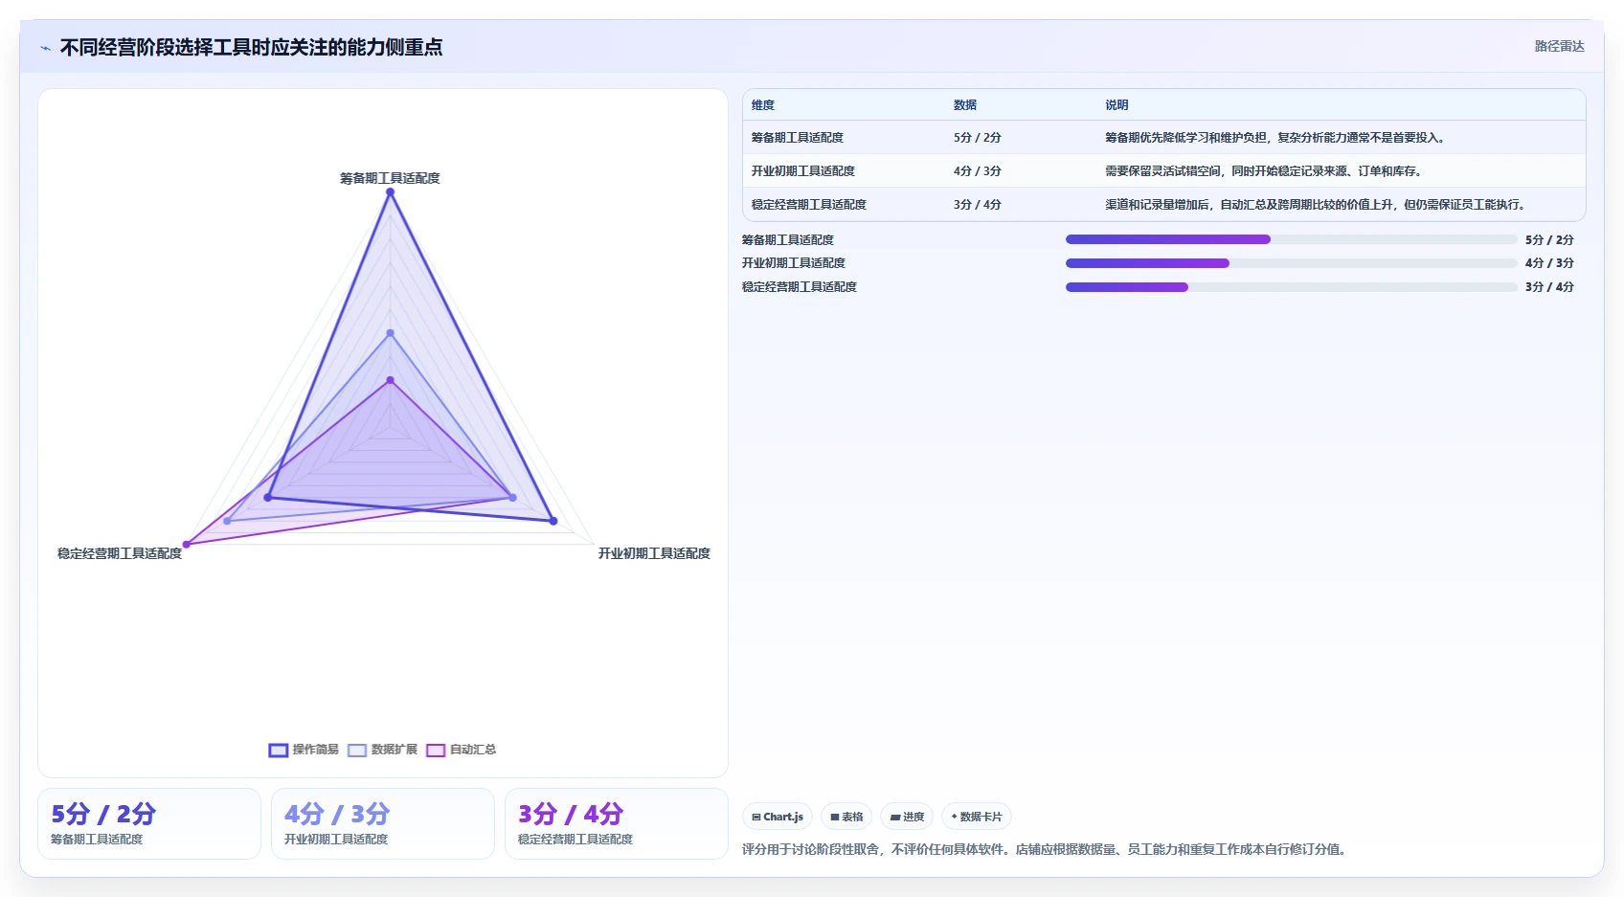Click the description starting 需要保留灵活试错空间
The image size is (1624, 897).
1264,171
